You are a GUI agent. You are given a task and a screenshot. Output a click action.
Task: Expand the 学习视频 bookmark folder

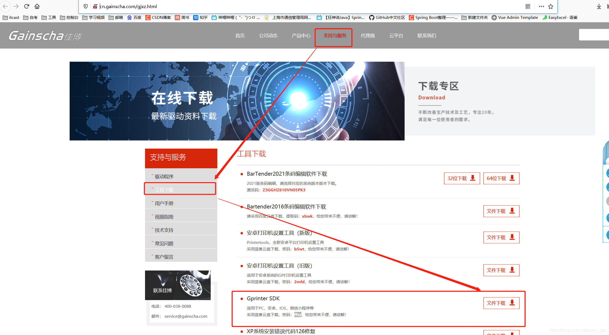tap(94, 18)
